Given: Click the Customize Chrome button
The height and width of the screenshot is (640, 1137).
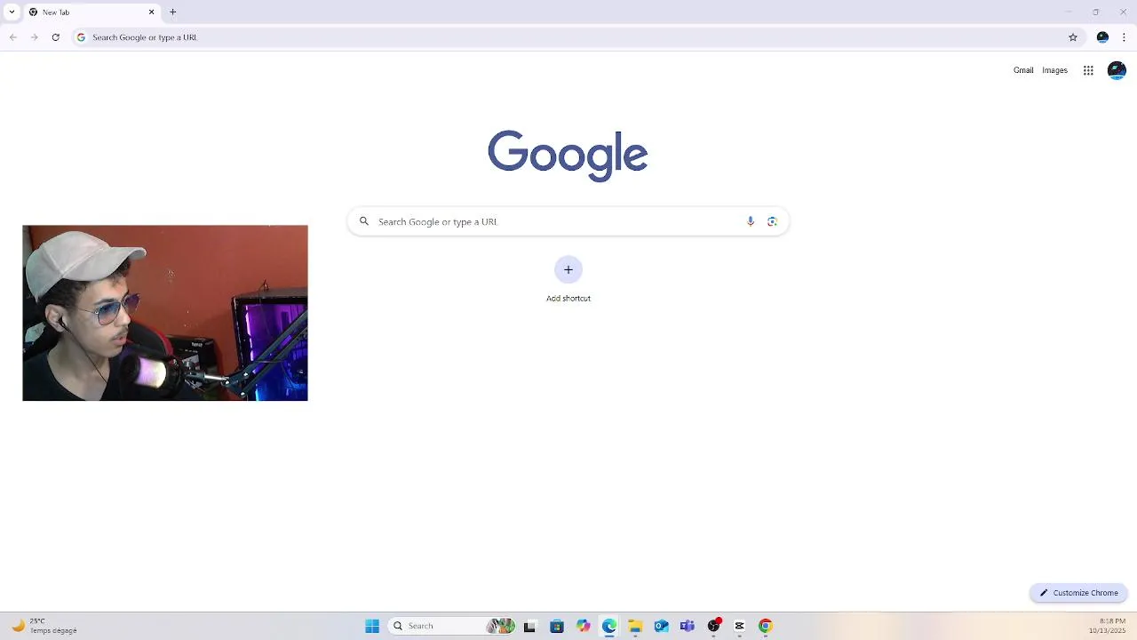Looking at the screenshot, I should 1078,593.
